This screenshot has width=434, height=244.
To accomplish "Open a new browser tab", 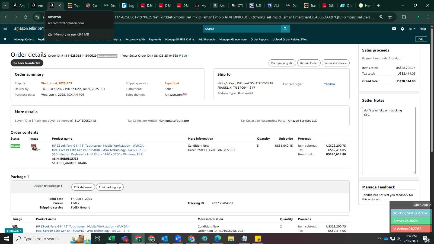I will pyautogui.click(x=378, y=5).
